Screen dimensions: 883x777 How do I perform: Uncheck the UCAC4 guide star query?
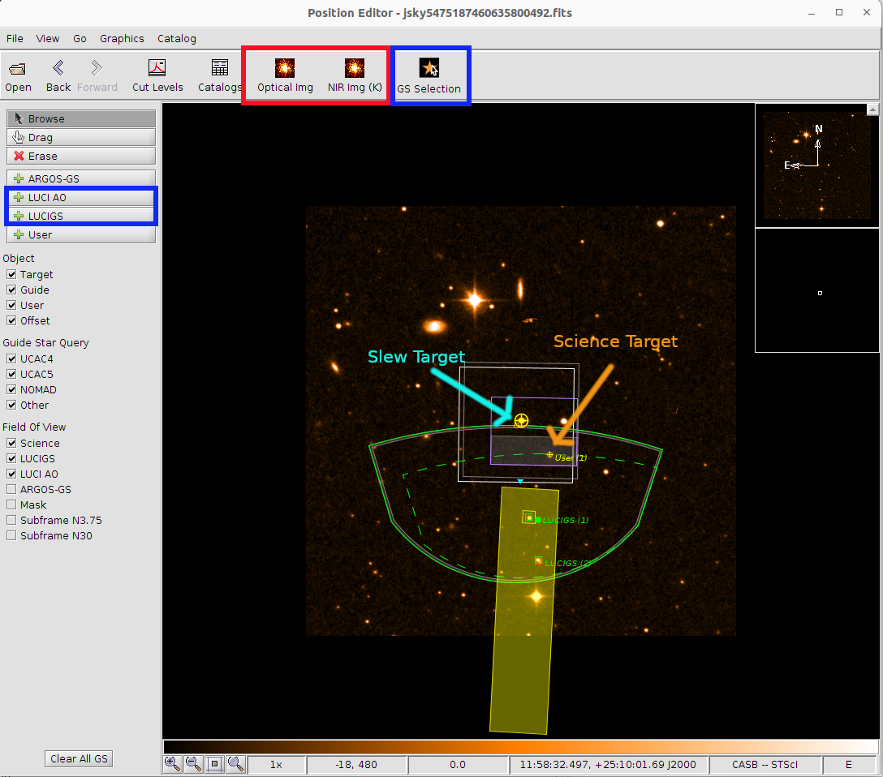[x=11, y=358]
